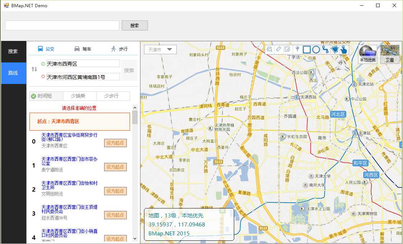Select the 步行 walking route tab
Image resolution: width=403 pixels, height=244 pixels.
click(119, 48)
